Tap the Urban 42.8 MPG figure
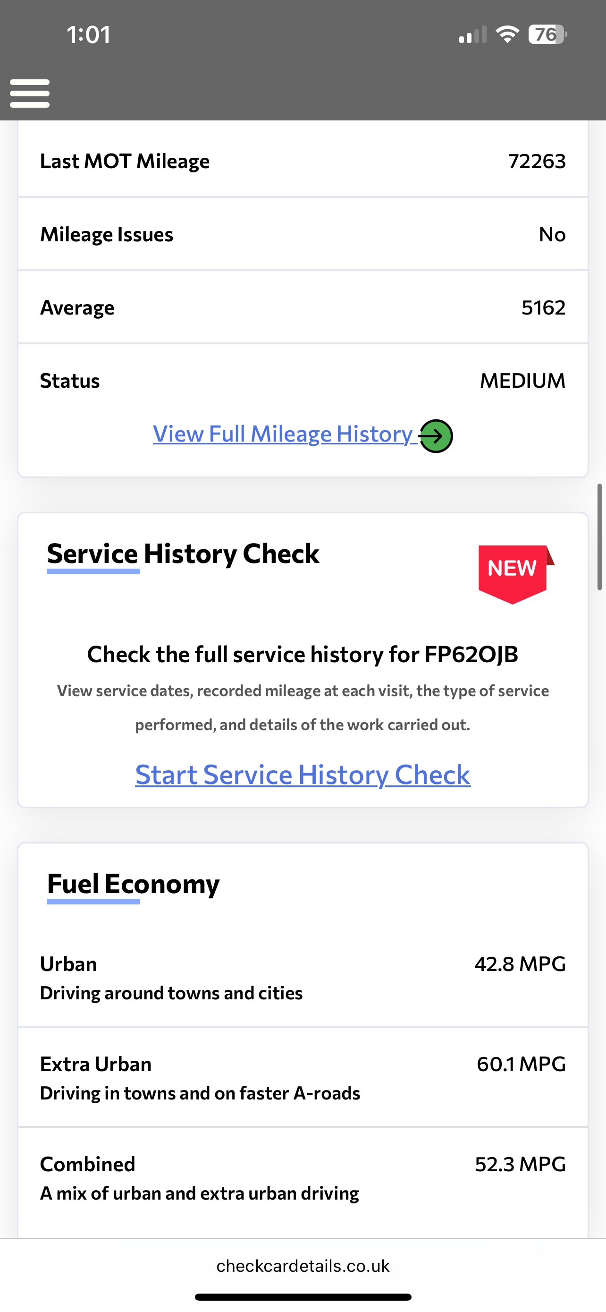The width and height of the screenshot is (606, 1312). 520,964
